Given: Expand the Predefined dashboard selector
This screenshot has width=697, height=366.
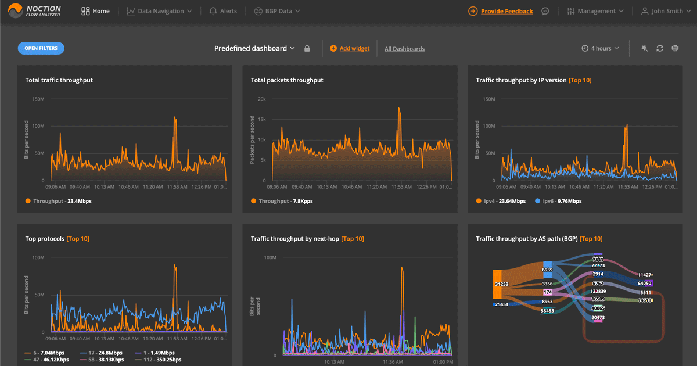Looking at the screenshot, I should pos(254,48).
